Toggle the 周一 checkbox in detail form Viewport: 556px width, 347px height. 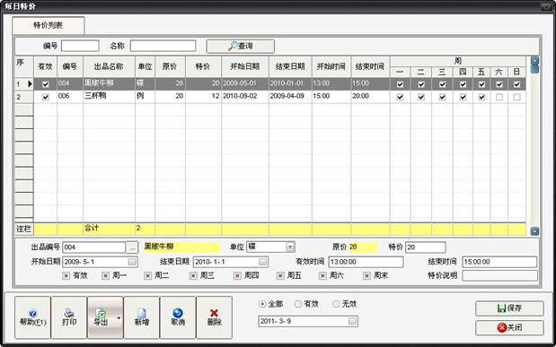[x=105, y=276]
